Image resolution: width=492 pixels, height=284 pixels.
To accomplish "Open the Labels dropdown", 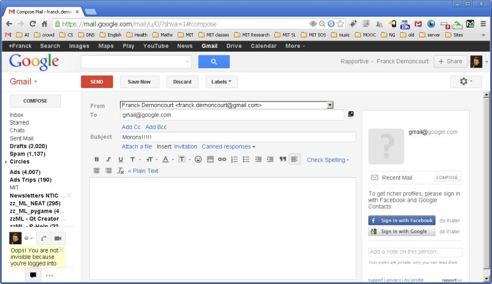I will tap(221, 82).
